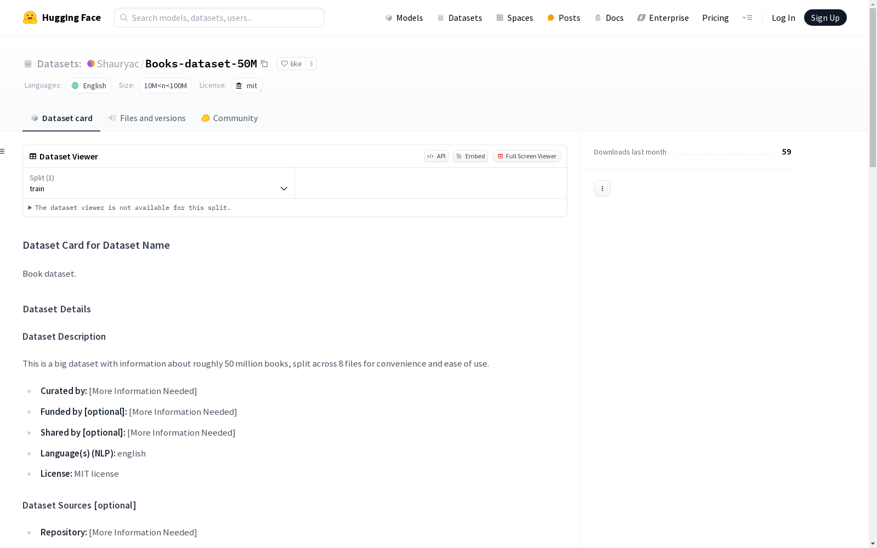
Task: Click the scrollbar up arrow
Action: [873, 4]
